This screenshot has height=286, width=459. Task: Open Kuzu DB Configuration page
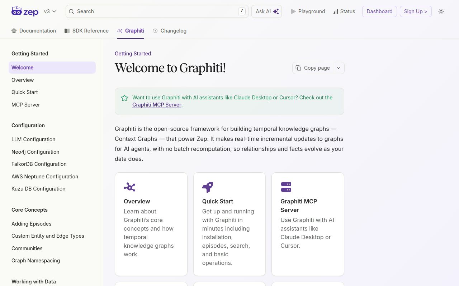click(52, 189)
